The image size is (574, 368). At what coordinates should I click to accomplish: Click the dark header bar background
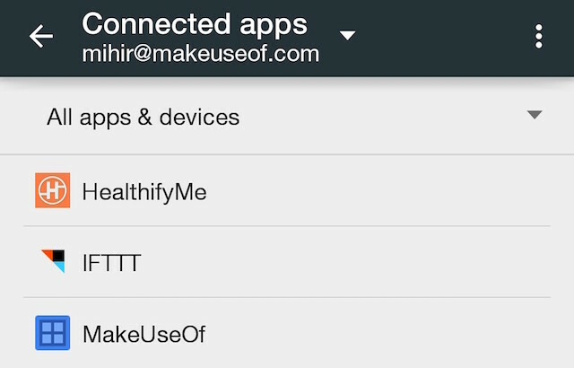pyautogui.click(x=439, y=37)
